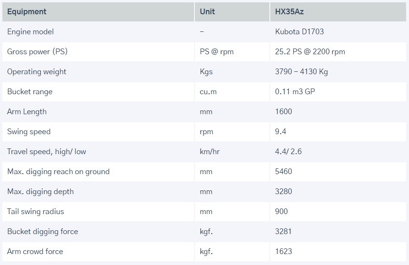Viewport: 409px width, 265px height.
Task: Click the Bucket range label
Action: pos(30,92)
